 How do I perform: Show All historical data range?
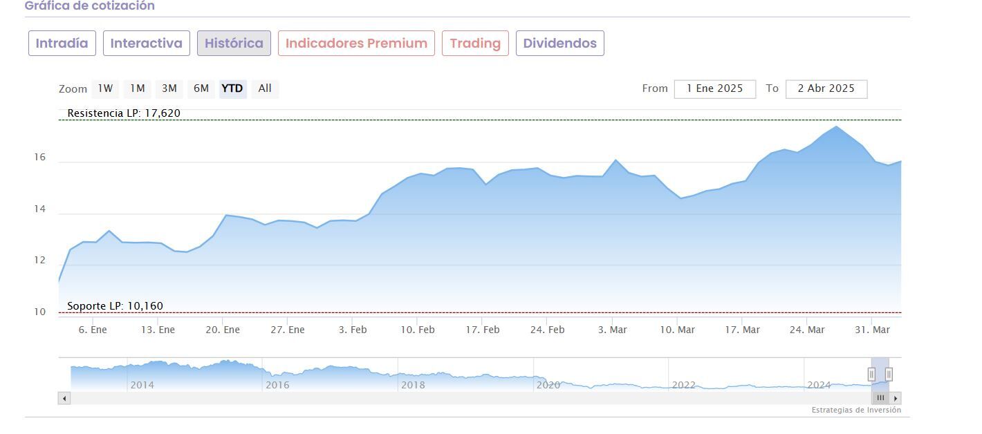point(265,88)
